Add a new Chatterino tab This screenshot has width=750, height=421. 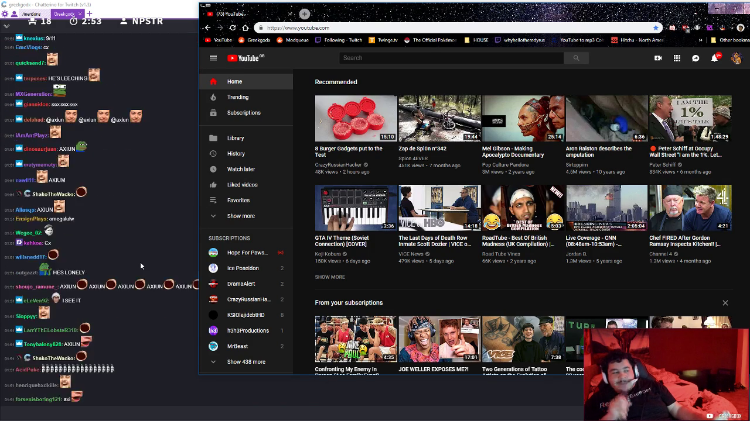click(x=89, y=13)
